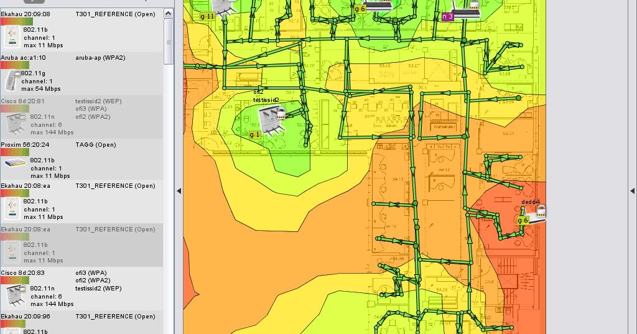
Task: Click 'testissid2 (WEP)' in the Cisco 8d:20:83 row
Action: tap(98, 289)
